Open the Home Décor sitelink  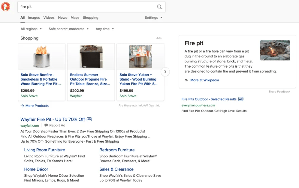(36, 169)
